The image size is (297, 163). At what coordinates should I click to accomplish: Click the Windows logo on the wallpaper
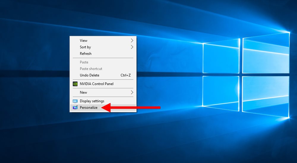click(x=246, y=75)
